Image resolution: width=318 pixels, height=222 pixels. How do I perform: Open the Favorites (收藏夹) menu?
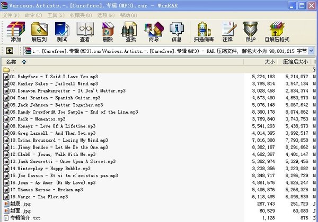(81, 15)
